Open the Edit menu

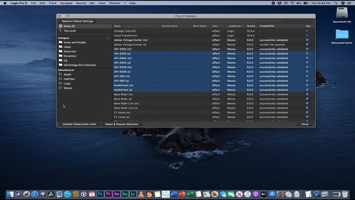click(42, 3)
